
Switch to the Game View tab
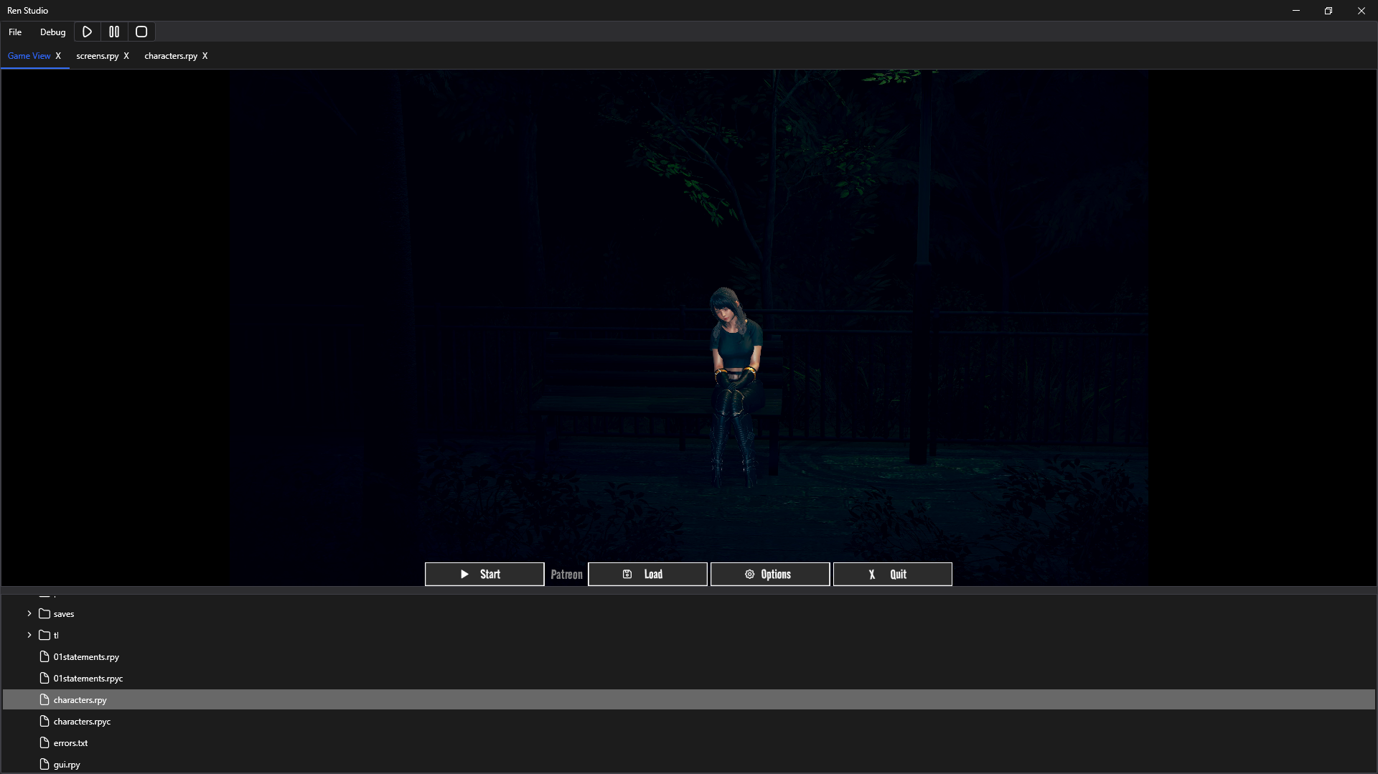coord(29,56)
